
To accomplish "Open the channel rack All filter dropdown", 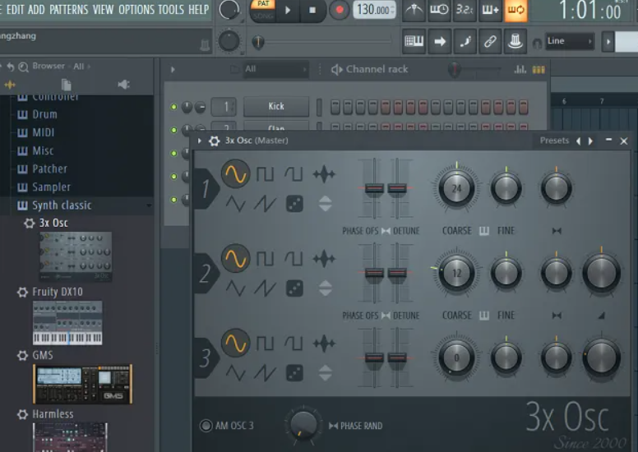I will (275, 69).
